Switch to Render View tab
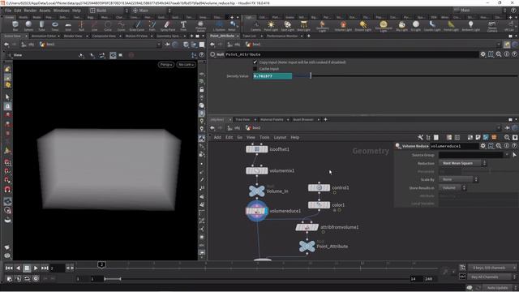The height and width of the screenshot is (292, 519). pyautogui.click(x=73, y=36)
